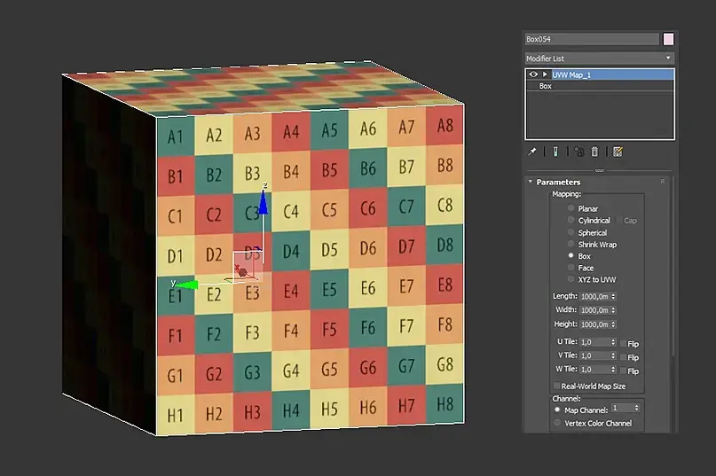Image resolution: width=716 pixels, height=476 pixels.
Task: Click the Box054 object name field
Action: click(593, 39)
